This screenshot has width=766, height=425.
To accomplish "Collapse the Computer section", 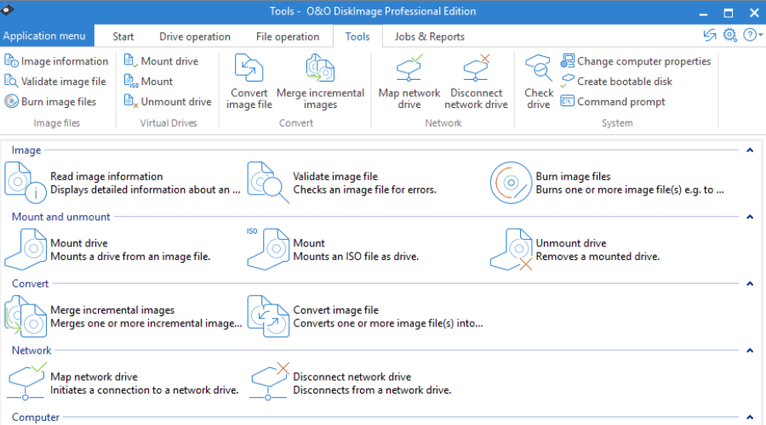I will click(750, 417).
